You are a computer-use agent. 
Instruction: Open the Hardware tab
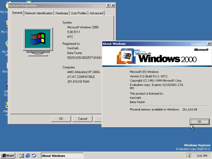tap(62, 13)
